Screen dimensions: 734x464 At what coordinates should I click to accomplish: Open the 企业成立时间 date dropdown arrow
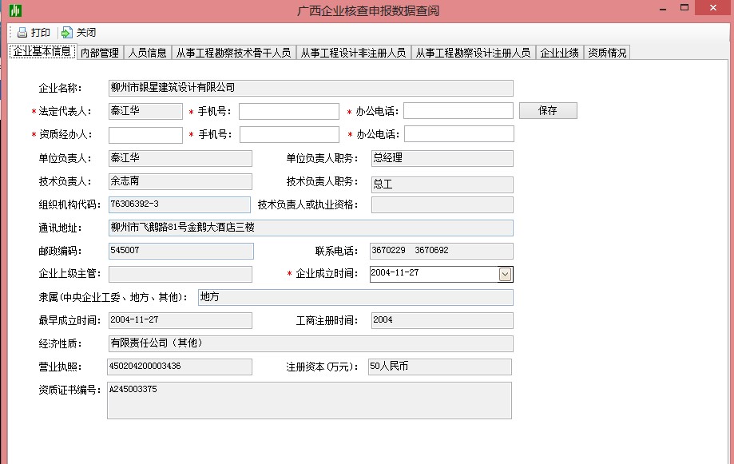[x=505, y=275]
